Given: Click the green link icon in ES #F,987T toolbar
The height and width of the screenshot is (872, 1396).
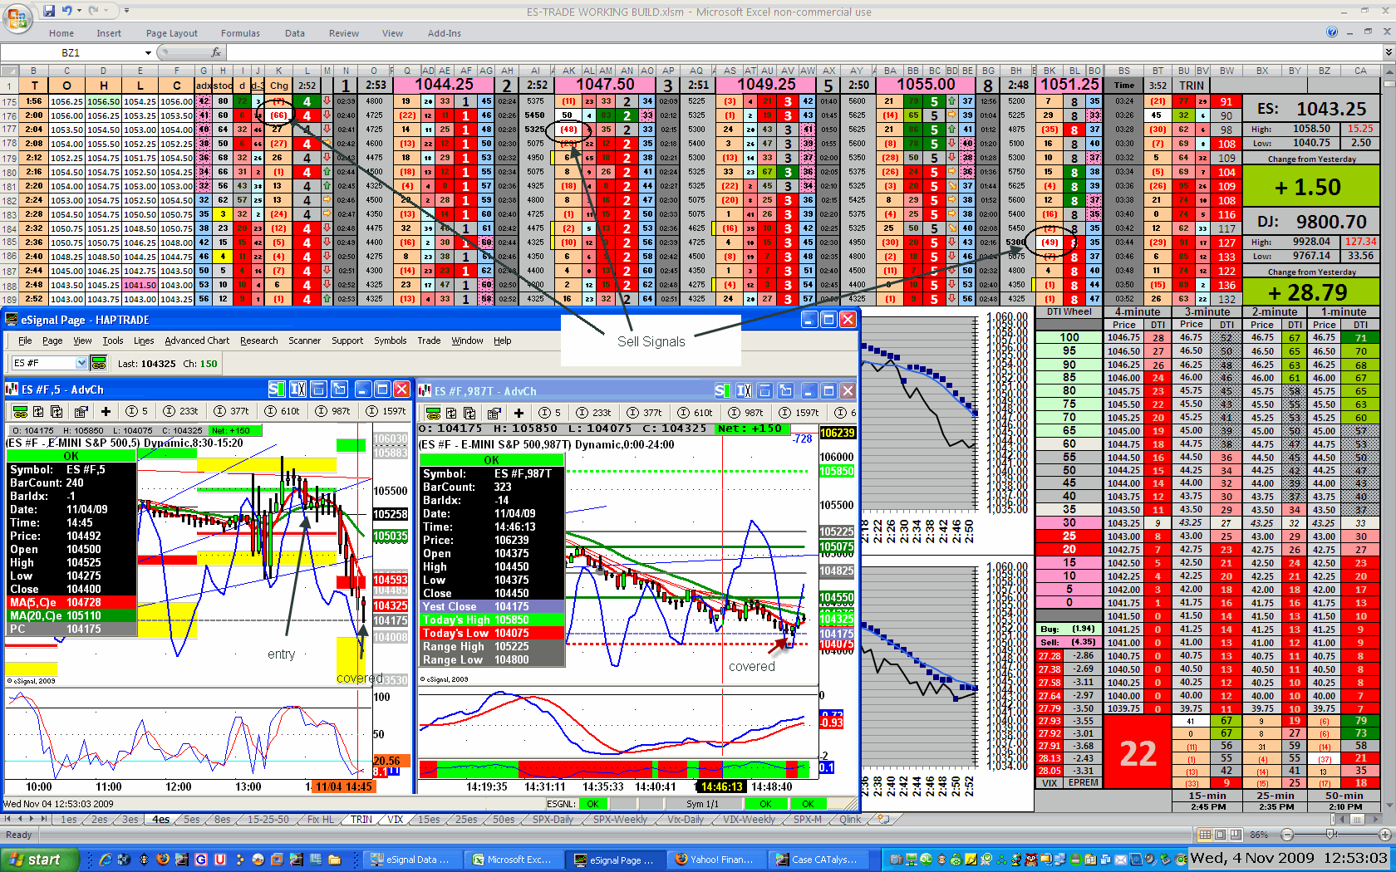Looking at the screenshot, I should 433,413.
